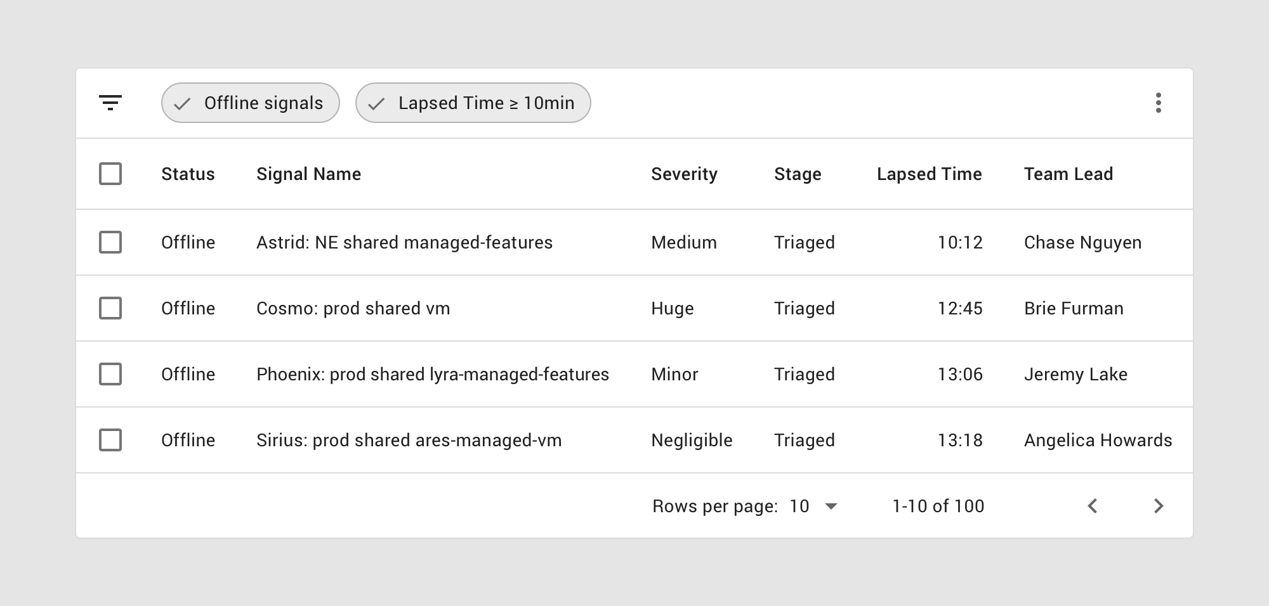
Task: Remove the Offline signals filter chip
Action: (250, 103)
